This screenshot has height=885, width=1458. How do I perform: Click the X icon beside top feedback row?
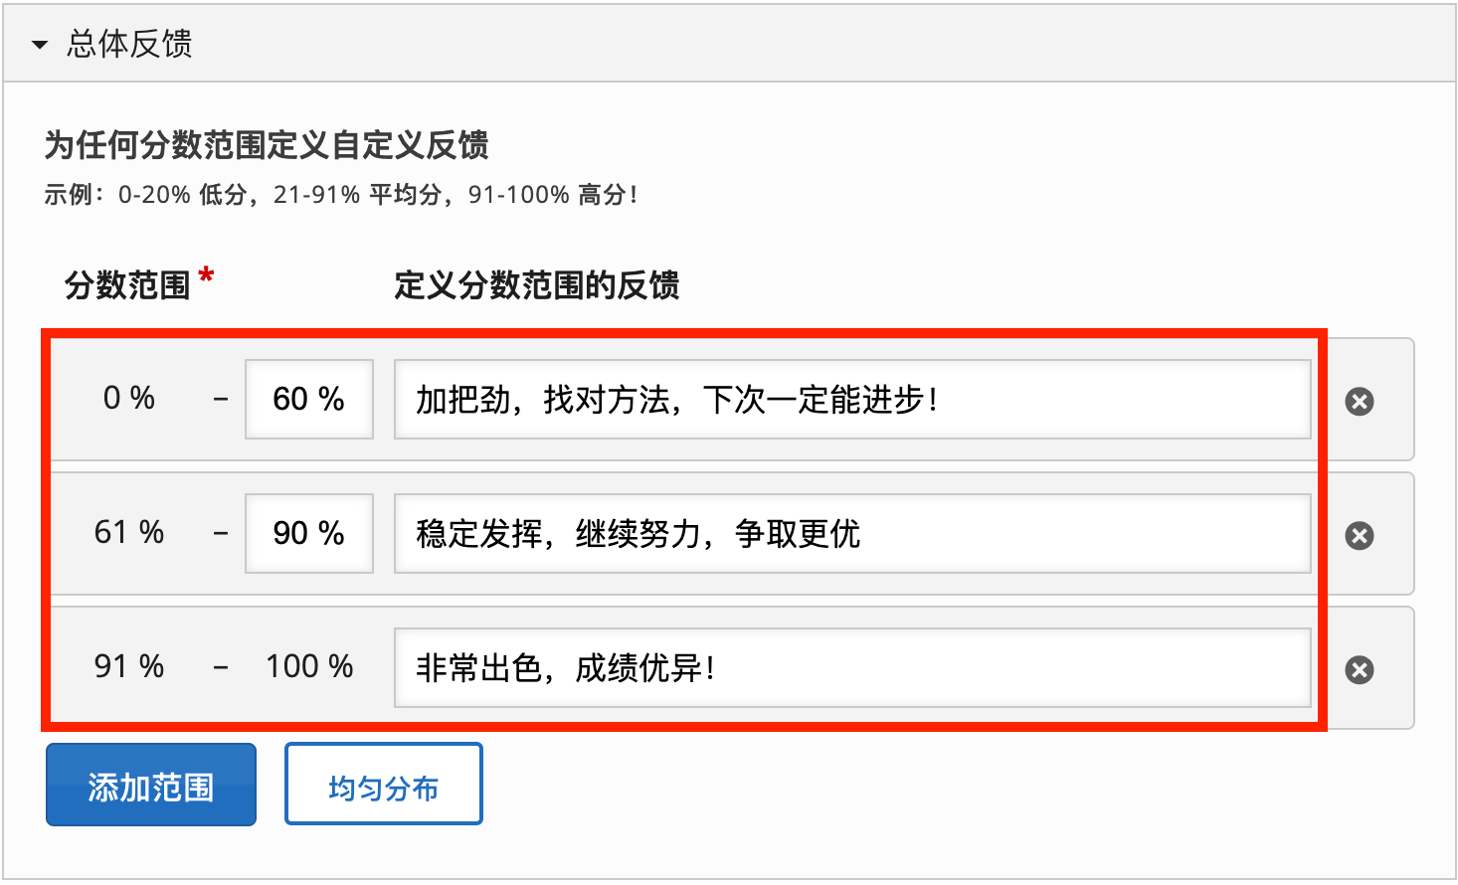(x=1359, y=400)
